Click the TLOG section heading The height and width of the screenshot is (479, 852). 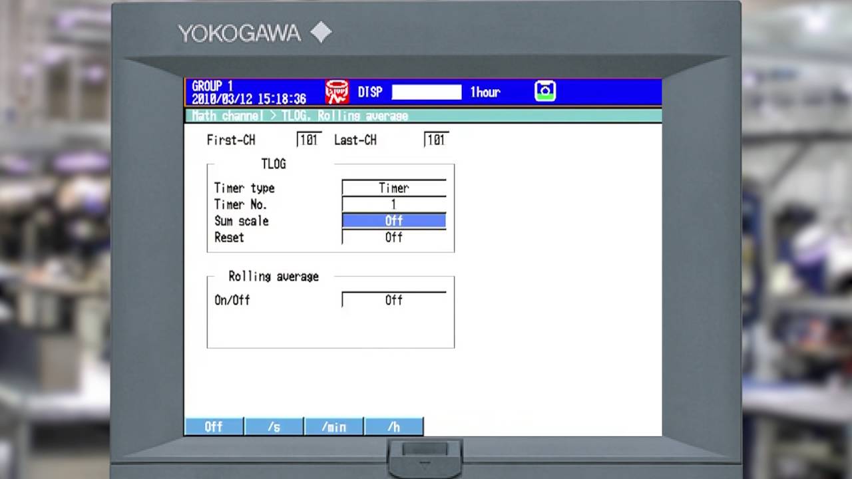pyautogui.click(x=274, y=164)
